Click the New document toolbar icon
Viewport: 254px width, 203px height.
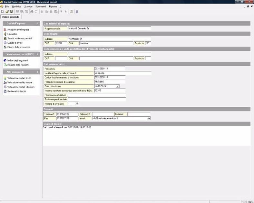[3, 12]
